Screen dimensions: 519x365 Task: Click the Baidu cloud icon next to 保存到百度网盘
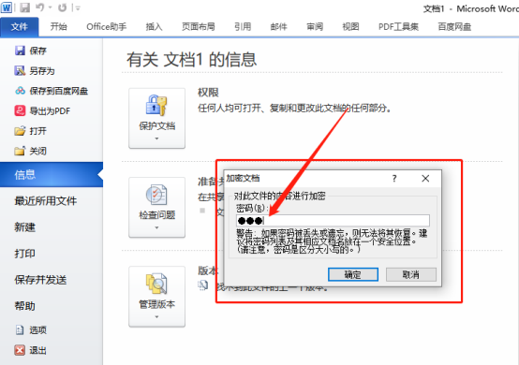point(20,91)
